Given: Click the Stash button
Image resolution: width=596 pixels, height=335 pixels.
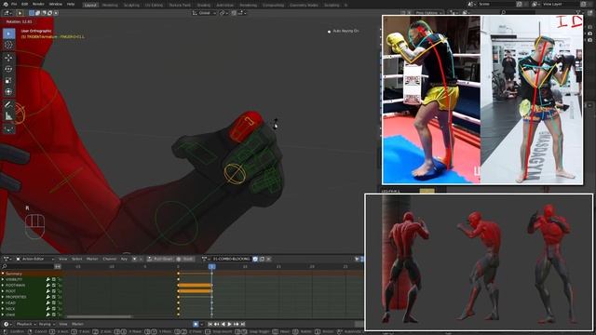Looking at the screenshot, I should [185, 259].
